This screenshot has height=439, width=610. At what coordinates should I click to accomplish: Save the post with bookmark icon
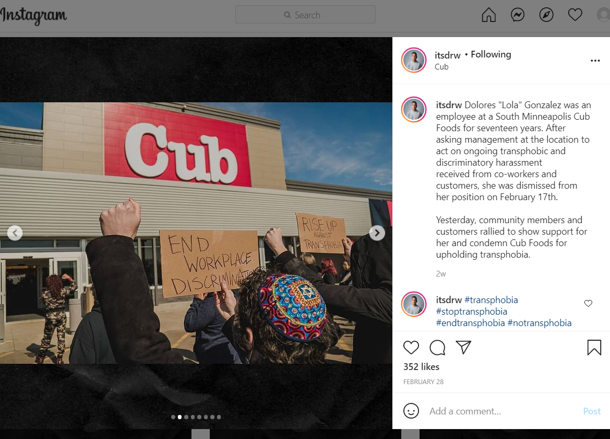click(x=594, y=348)
